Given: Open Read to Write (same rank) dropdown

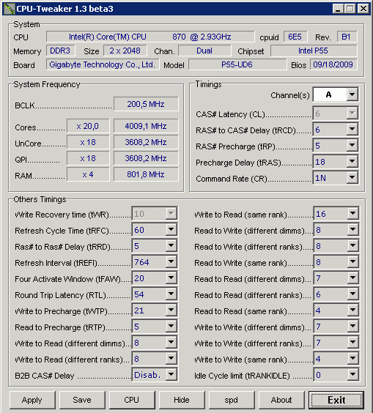Looking at the screenshot, I should (352, 262).
